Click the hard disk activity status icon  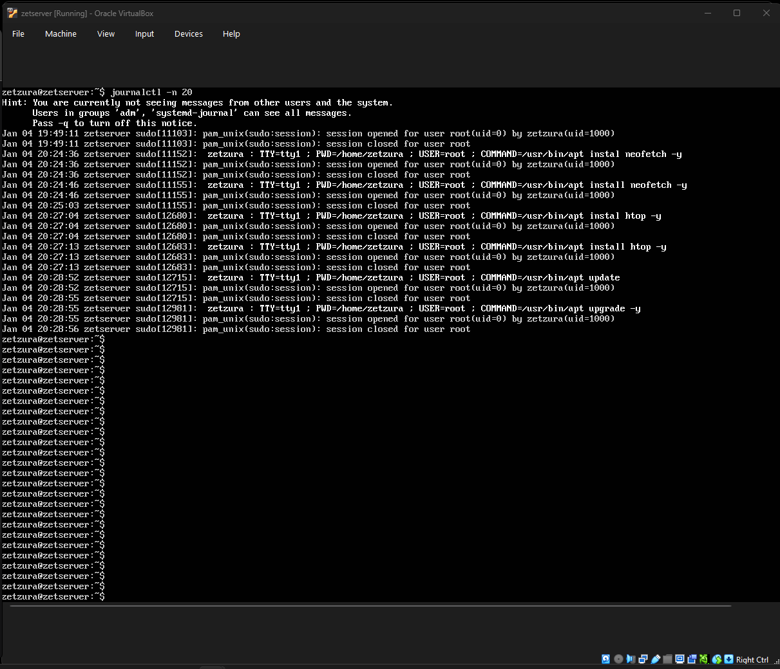pyautogui.click(x=606, y=659)
